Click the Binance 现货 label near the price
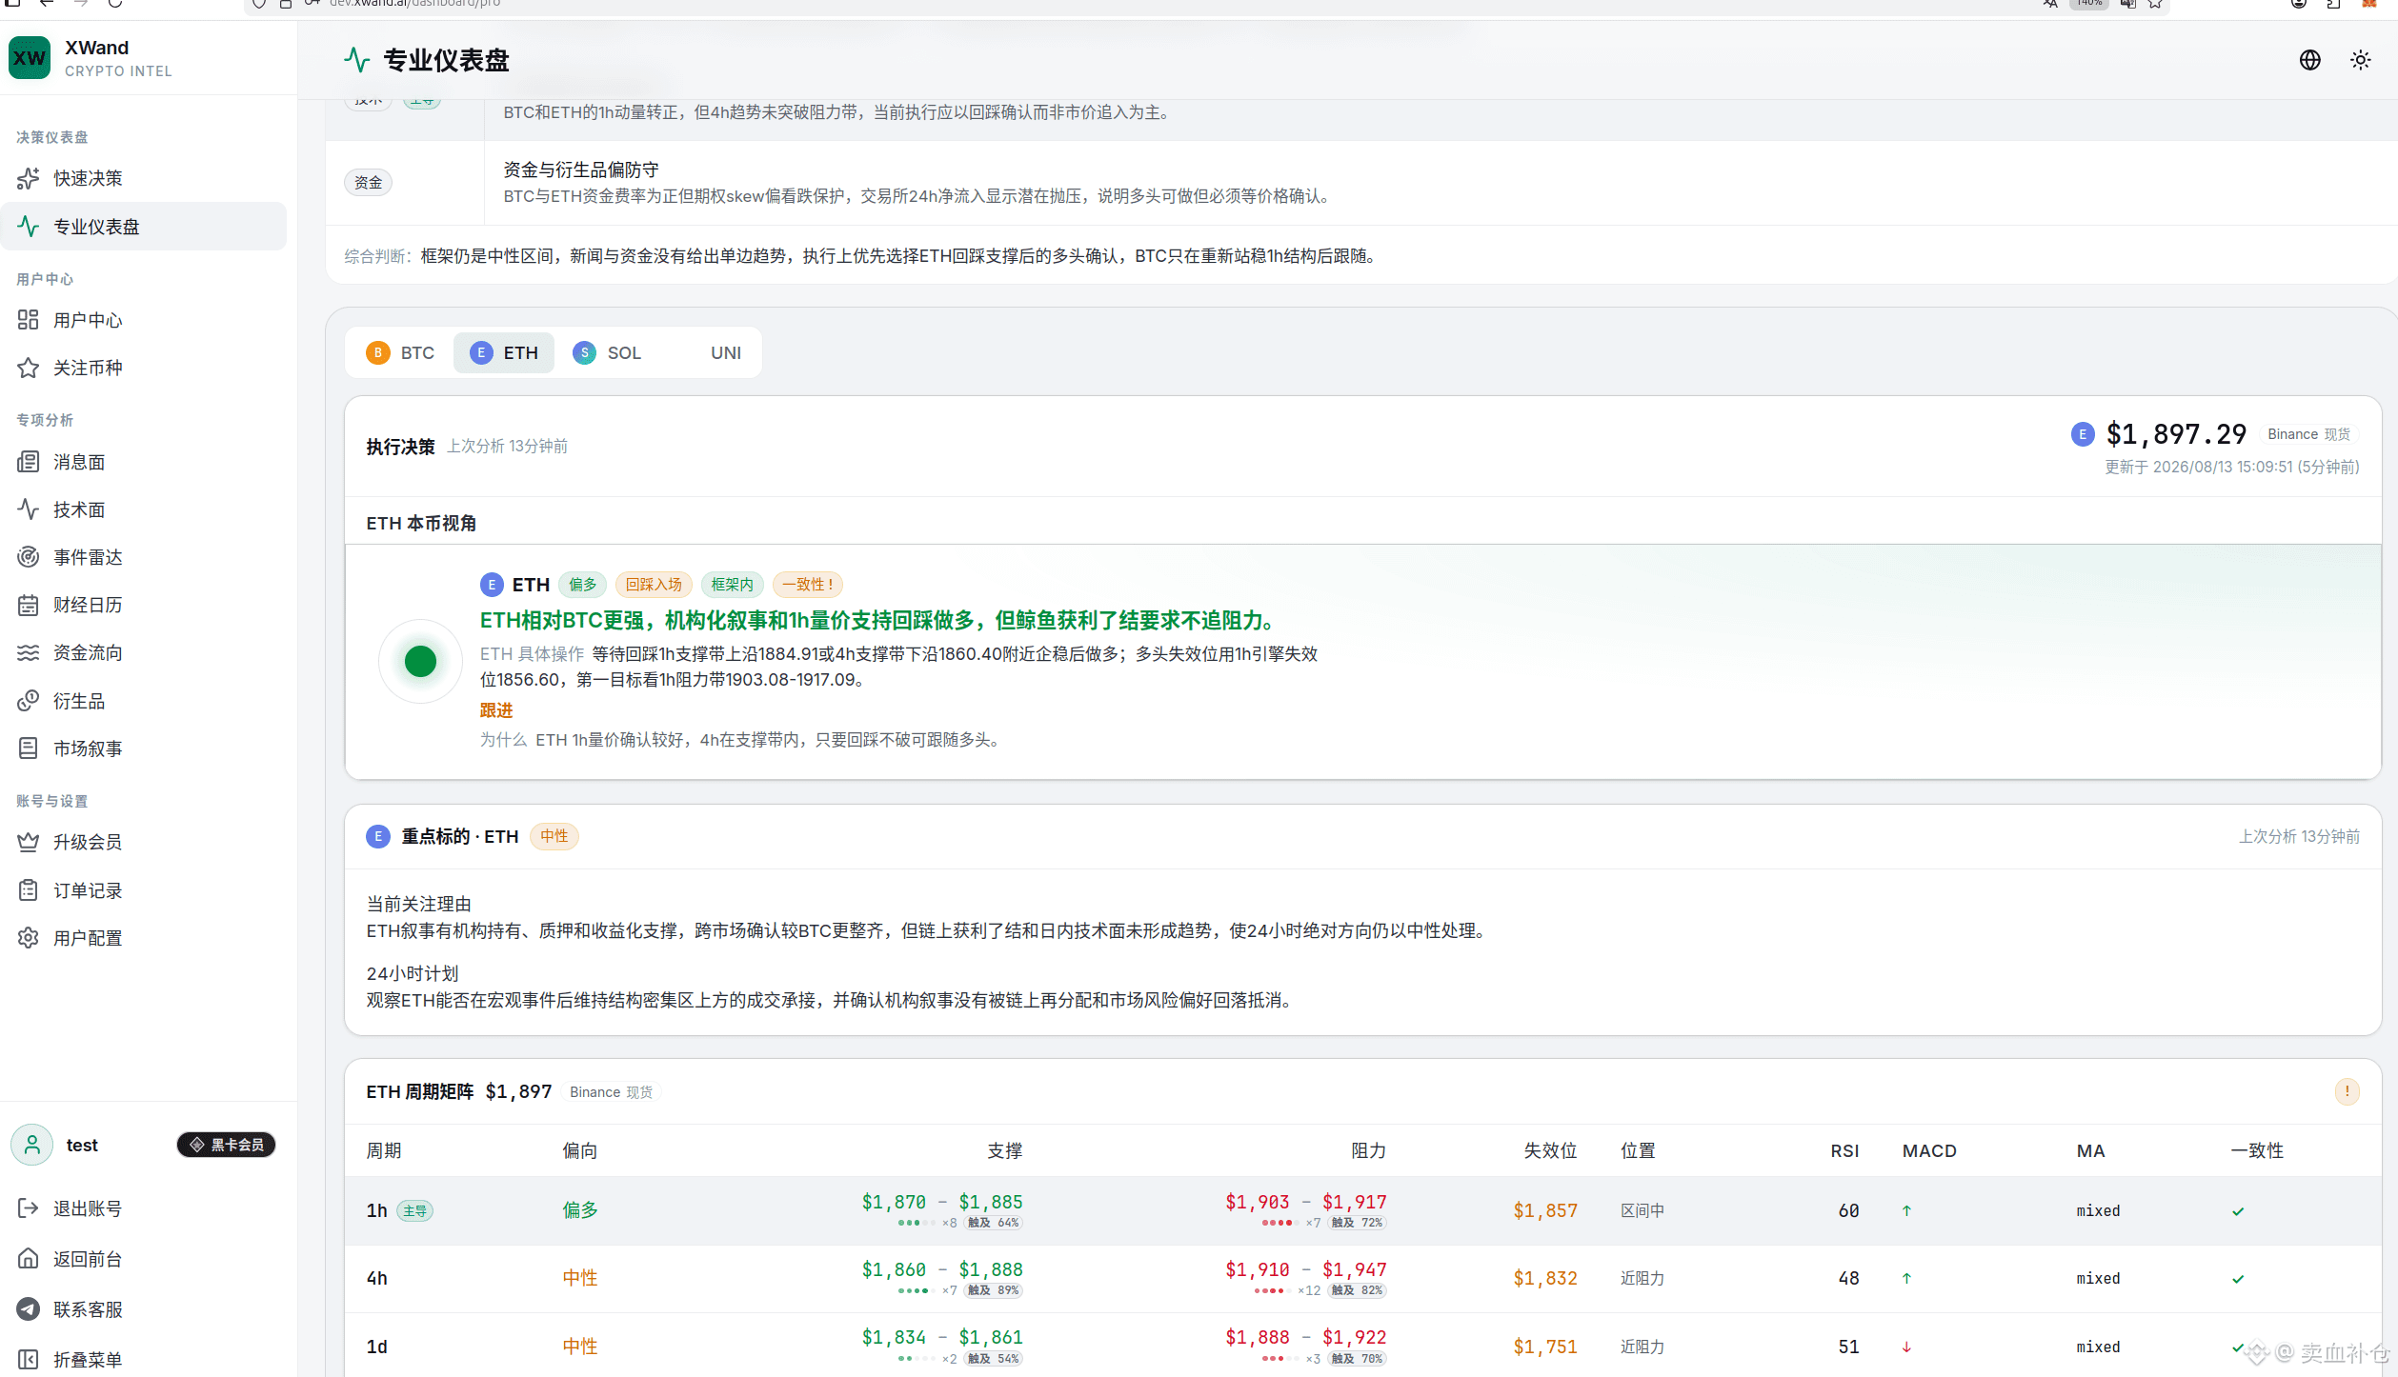The height and width of the screenshot is (1377, 2398). [2309, 434]
